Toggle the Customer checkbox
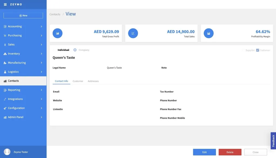The height and width of the screenshot is (158, 276). (x=257, y=50)
